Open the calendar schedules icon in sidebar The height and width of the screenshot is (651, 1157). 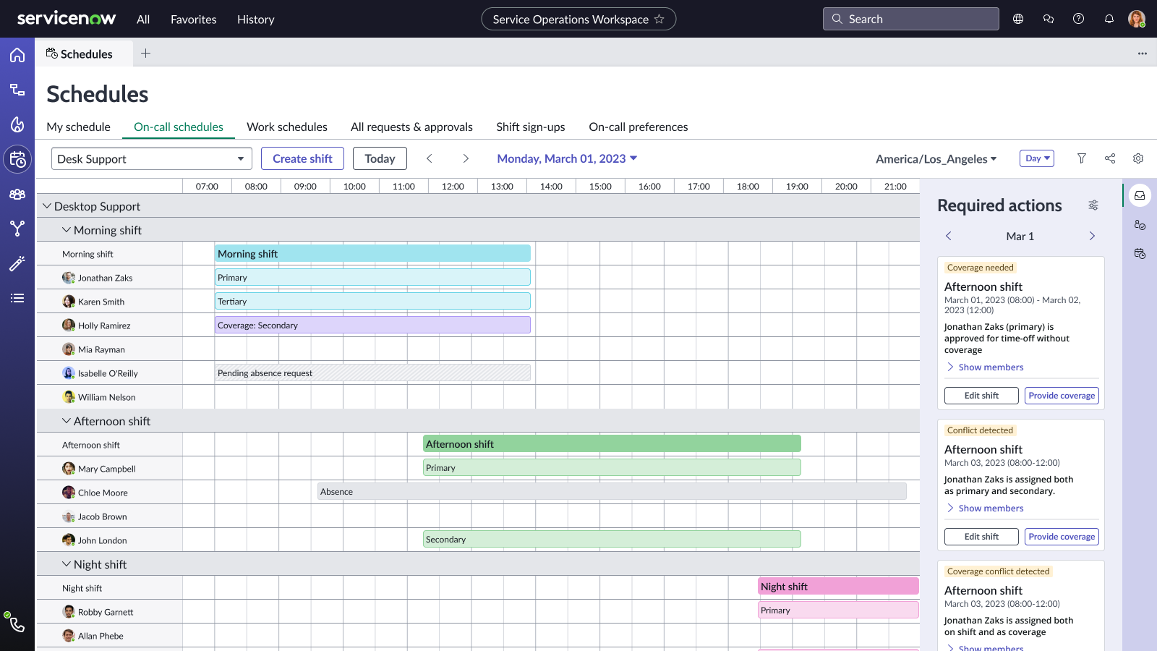(17, 159)
